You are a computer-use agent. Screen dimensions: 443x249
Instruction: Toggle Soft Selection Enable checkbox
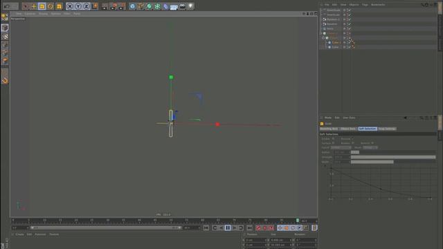coord(333,139)
